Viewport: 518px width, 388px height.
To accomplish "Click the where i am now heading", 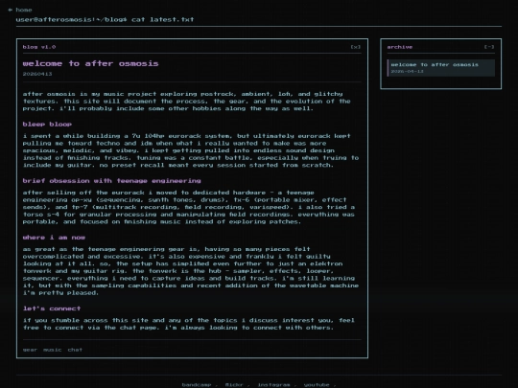I will pyautogui.click(x=54, y=238).
